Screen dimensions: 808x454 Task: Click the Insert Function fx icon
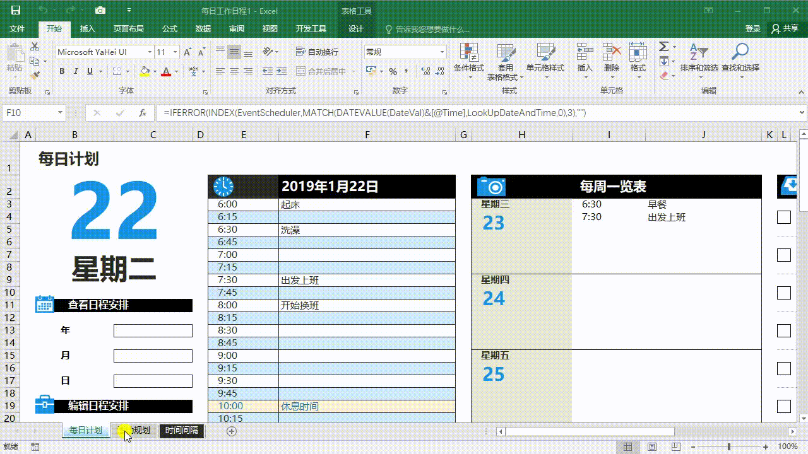click(143, 113)
